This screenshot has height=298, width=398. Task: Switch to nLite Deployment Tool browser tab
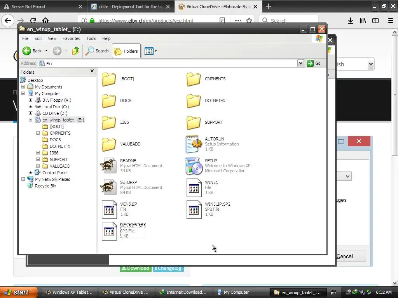tap(131, 7)
